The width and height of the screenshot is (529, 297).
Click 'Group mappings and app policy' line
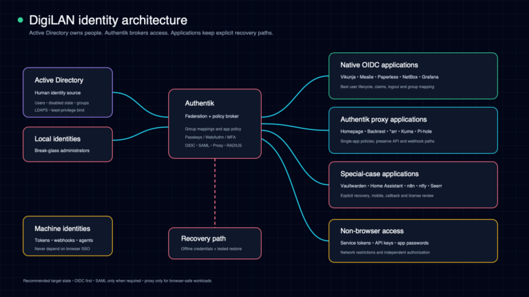pyautogui.click(x=213, y=129)
